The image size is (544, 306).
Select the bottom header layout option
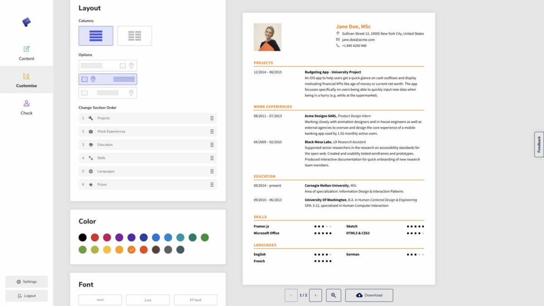click(107, 93)
